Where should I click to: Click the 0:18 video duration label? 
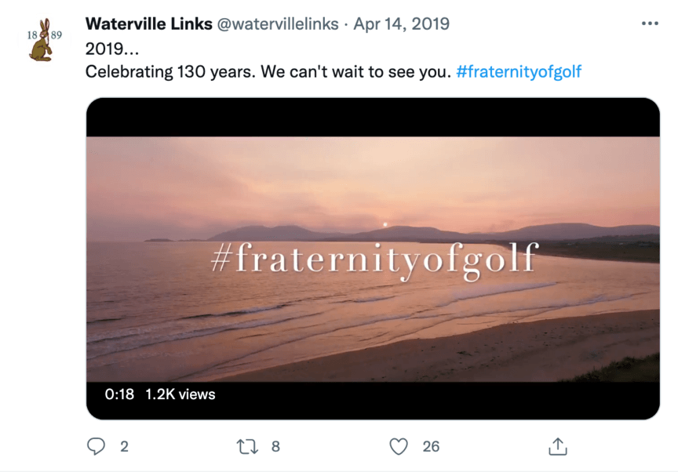(x=119, y=394)
